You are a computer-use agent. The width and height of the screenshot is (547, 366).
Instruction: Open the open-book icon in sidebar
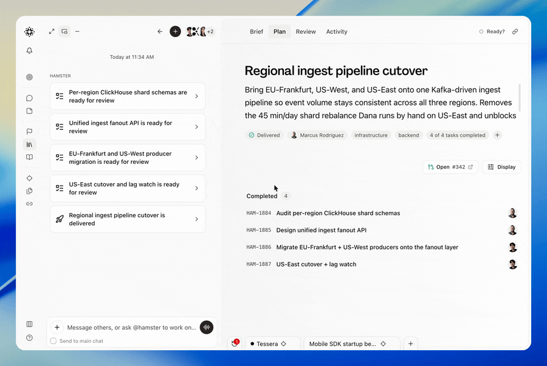(x=29, y=157)
